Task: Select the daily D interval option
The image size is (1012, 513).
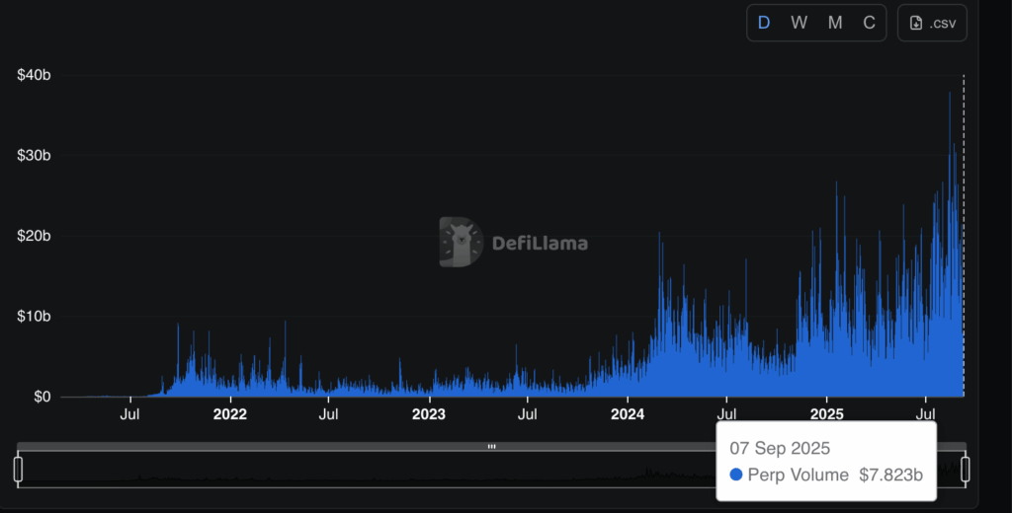Action: tap(764, 23)
